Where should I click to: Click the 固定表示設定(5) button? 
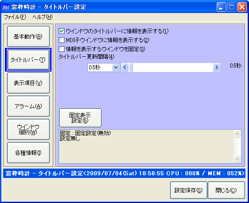pos(80,118)
